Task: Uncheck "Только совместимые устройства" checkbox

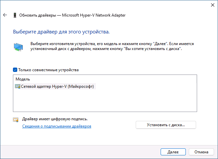Action: point(15,70)
